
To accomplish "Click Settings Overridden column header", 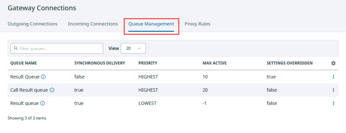I will click(x=289, y=63).
